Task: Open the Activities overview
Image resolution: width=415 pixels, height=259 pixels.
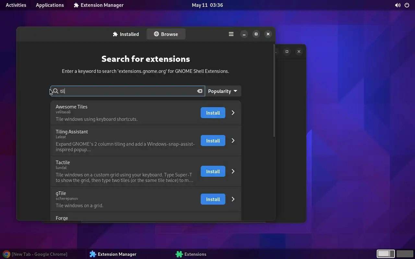Action: point(16,5)
